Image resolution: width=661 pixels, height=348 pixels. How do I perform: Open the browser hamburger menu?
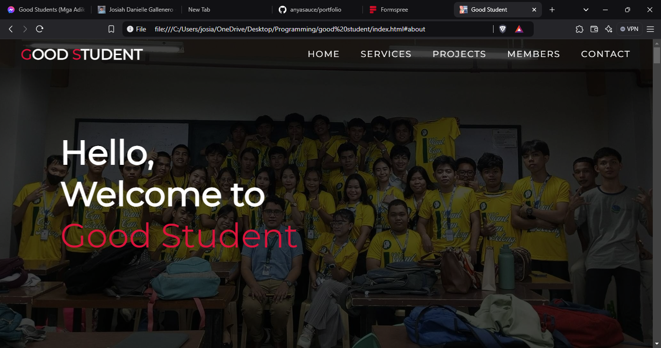pos(650,29)
